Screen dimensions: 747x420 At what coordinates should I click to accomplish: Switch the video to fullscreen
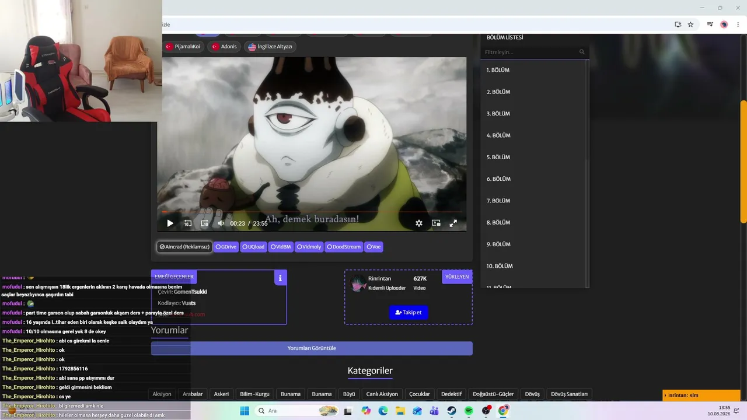(453, 223)
